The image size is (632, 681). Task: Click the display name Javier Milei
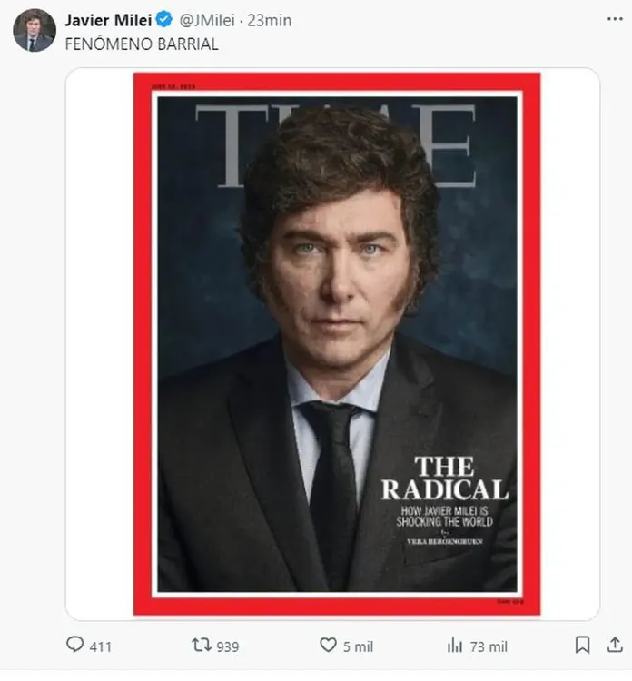point(108,20)
